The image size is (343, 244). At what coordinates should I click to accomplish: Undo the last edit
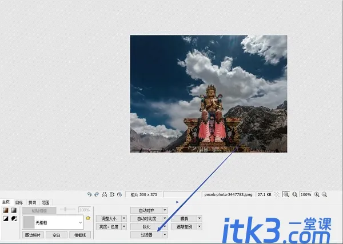tap(89, 194)
